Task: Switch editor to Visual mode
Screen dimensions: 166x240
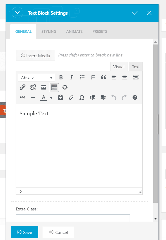Action: 119,67
